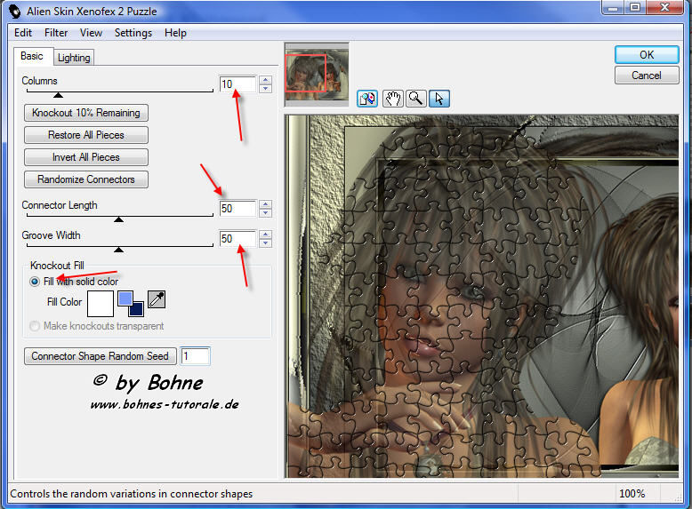The height and width of the screenshot is (509, 692).
Task: Select the magnifier zoom tool
Action: (415, 99)
